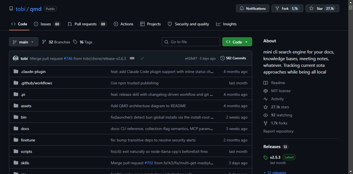Viewport: 353px width, 174px height.
Task: Click the page scrollbar down arrow
Action: point(350,171)
